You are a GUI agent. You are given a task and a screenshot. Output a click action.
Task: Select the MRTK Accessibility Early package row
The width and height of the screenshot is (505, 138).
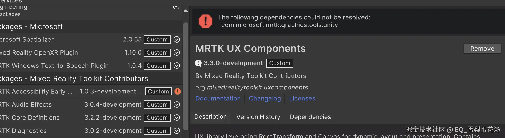(91, 91)
